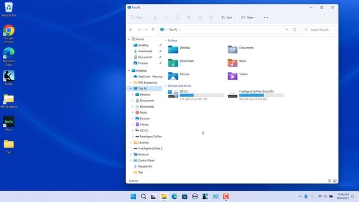Expand OneDrive - Personal tree node
Viewport: 359px width, 202px height.
[131, 76]
